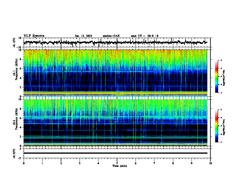Click time axis tick label '8'

[x=173, y=163]
